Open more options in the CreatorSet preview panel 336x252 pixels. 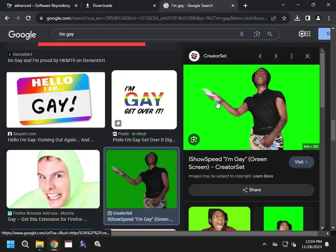[x=292, y=56]
